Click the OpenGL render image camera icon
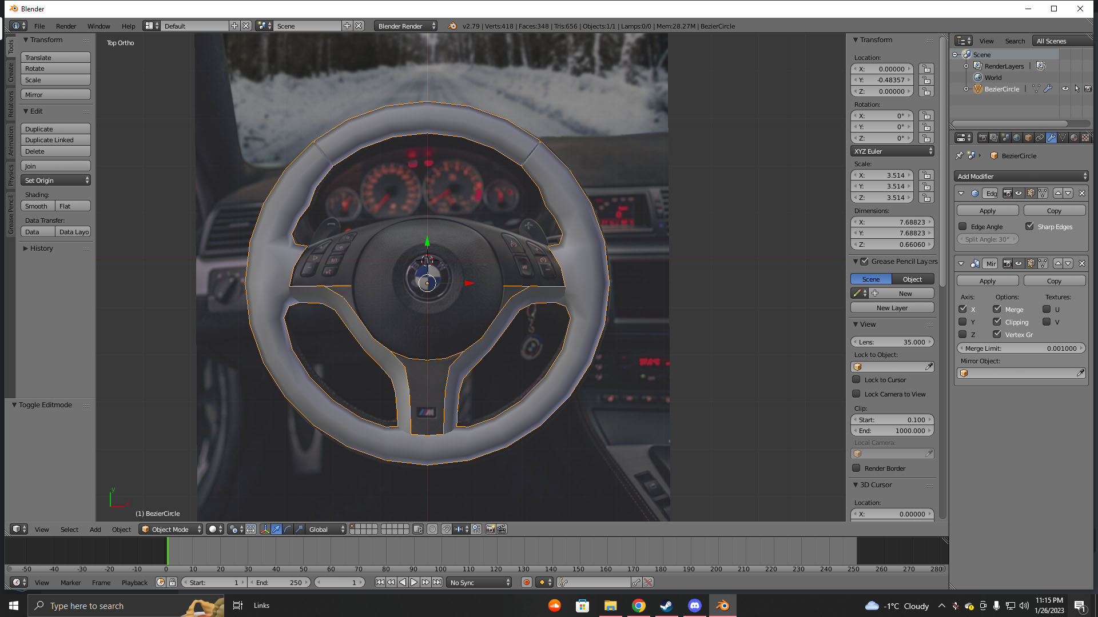The image size is (1098, 617). (x=490, y=530)
